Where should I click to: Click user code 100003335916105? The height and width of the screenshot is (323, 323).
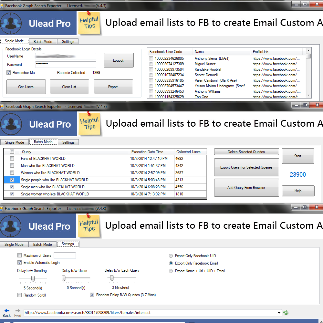(x=169, y=80)
